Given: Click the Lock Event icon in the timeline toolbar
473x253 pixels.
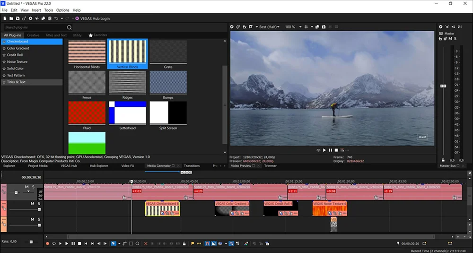Looking at the screenshot, I should click(x=184, y=244).
